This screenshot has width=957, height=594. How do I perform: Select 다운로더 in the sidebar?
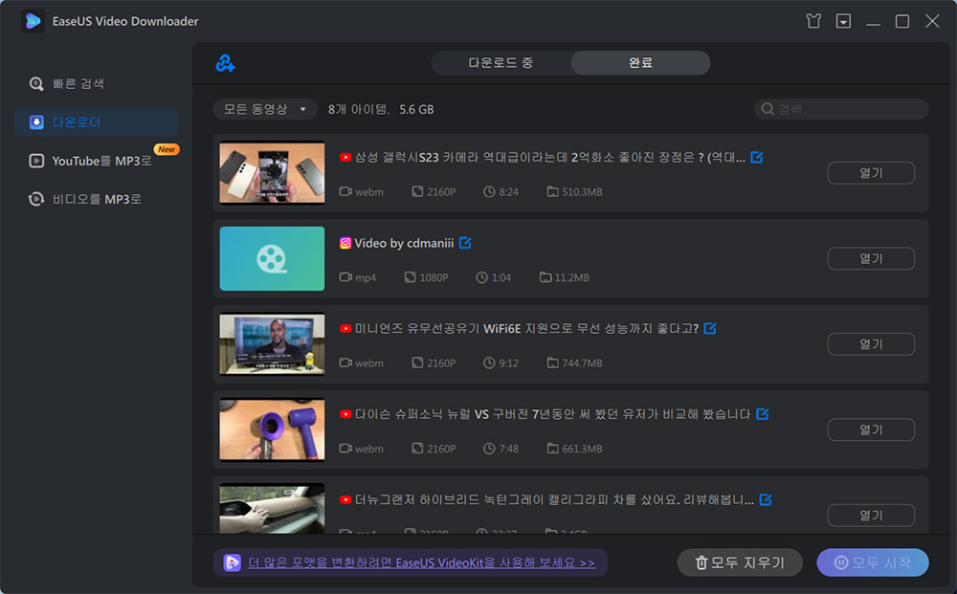96,122
